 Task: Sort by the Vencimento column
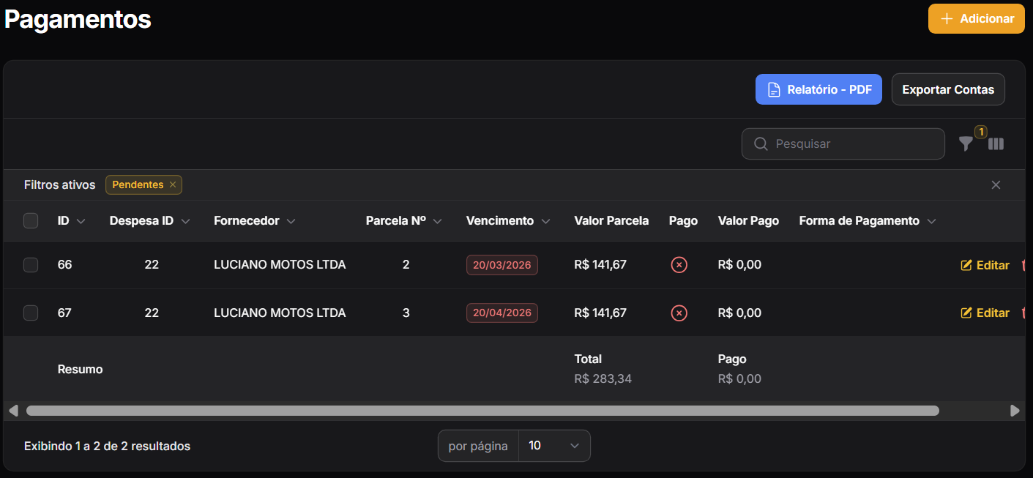tap(508, 221)
